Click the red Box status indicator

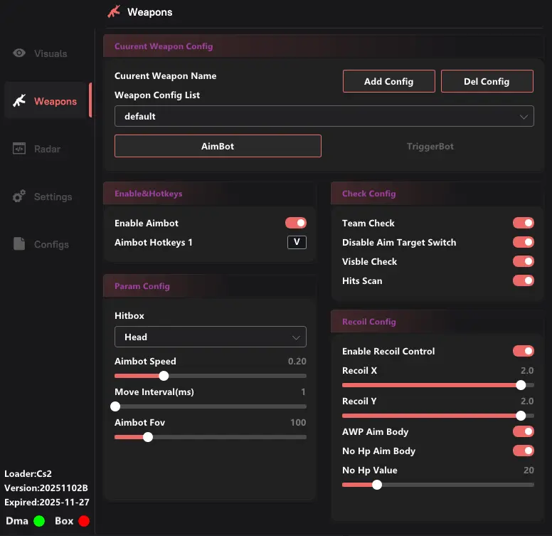(x=84, y=521)
